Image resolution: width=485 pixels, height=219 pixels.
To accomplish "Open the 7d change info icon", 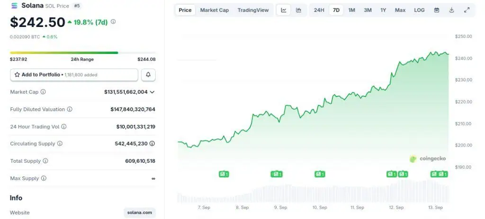I will (113, 22).
